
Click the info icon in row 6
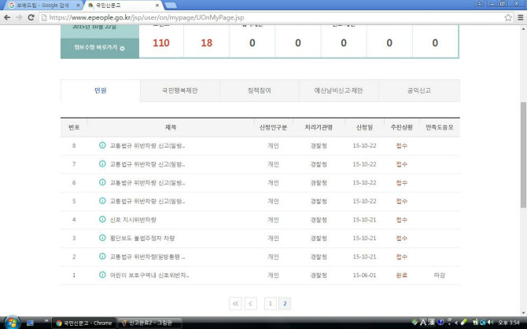tap(102, 182)
